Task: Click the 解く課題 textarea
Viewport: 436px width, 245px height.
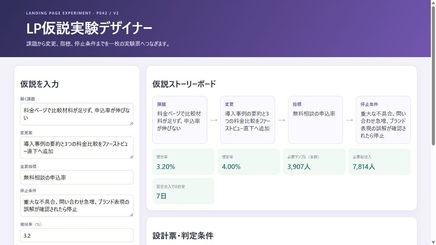Action: (77, 114)
